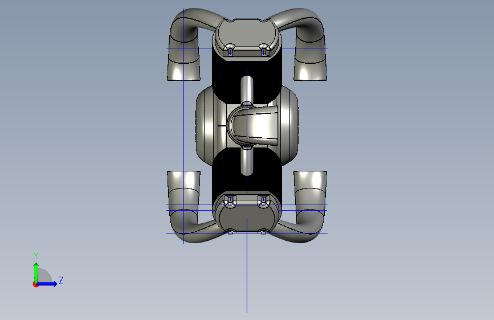Click the green Y axis arrow of triad

[x=36, y=272]
